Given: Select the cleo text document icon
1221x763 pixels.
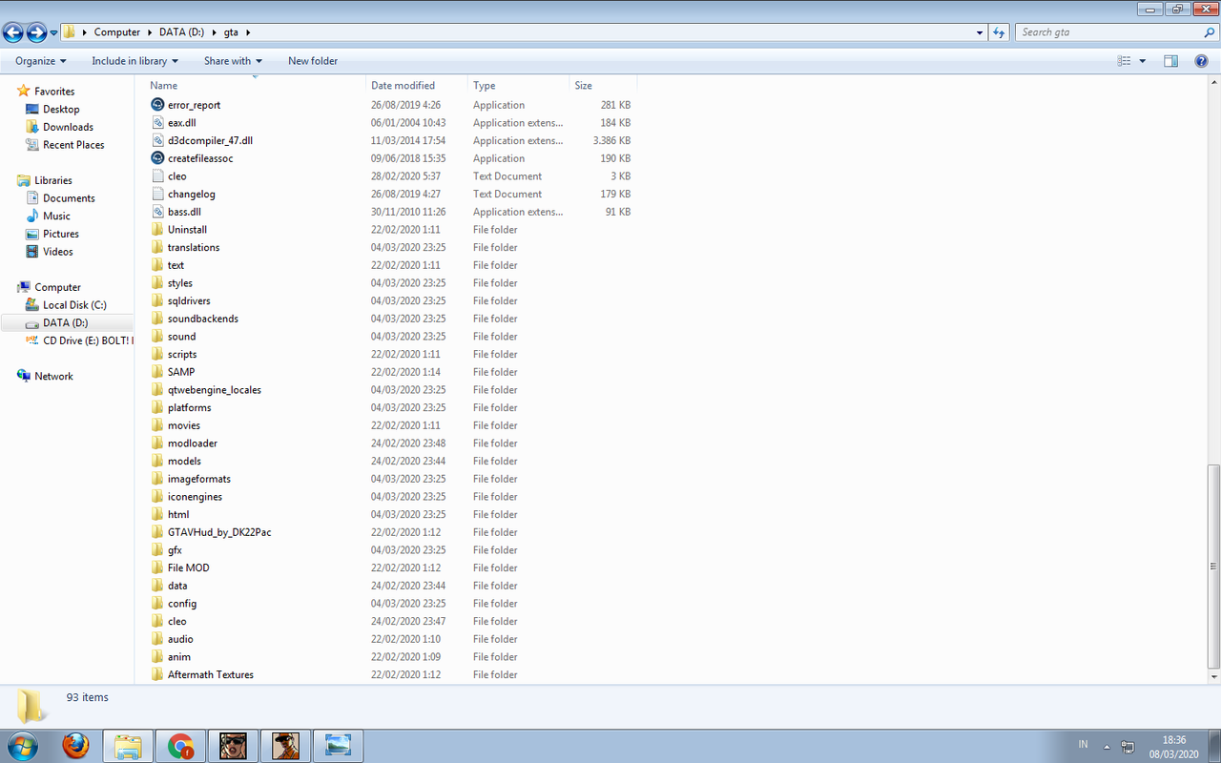Looking at the screenshot, I should point(157,176).
